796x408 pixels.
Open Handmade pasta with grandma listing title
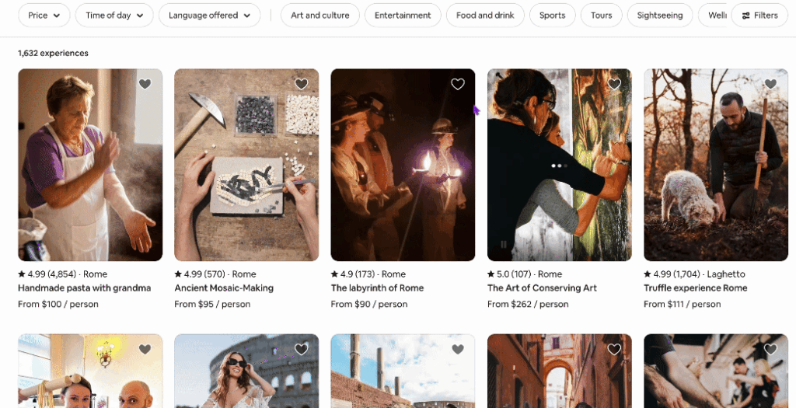84,288
